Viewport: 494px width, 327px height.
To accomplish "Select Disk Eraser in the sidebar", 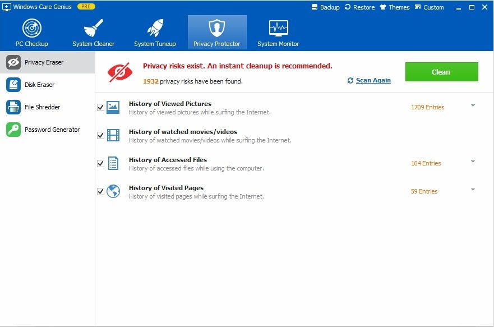I will coord(47,85).
